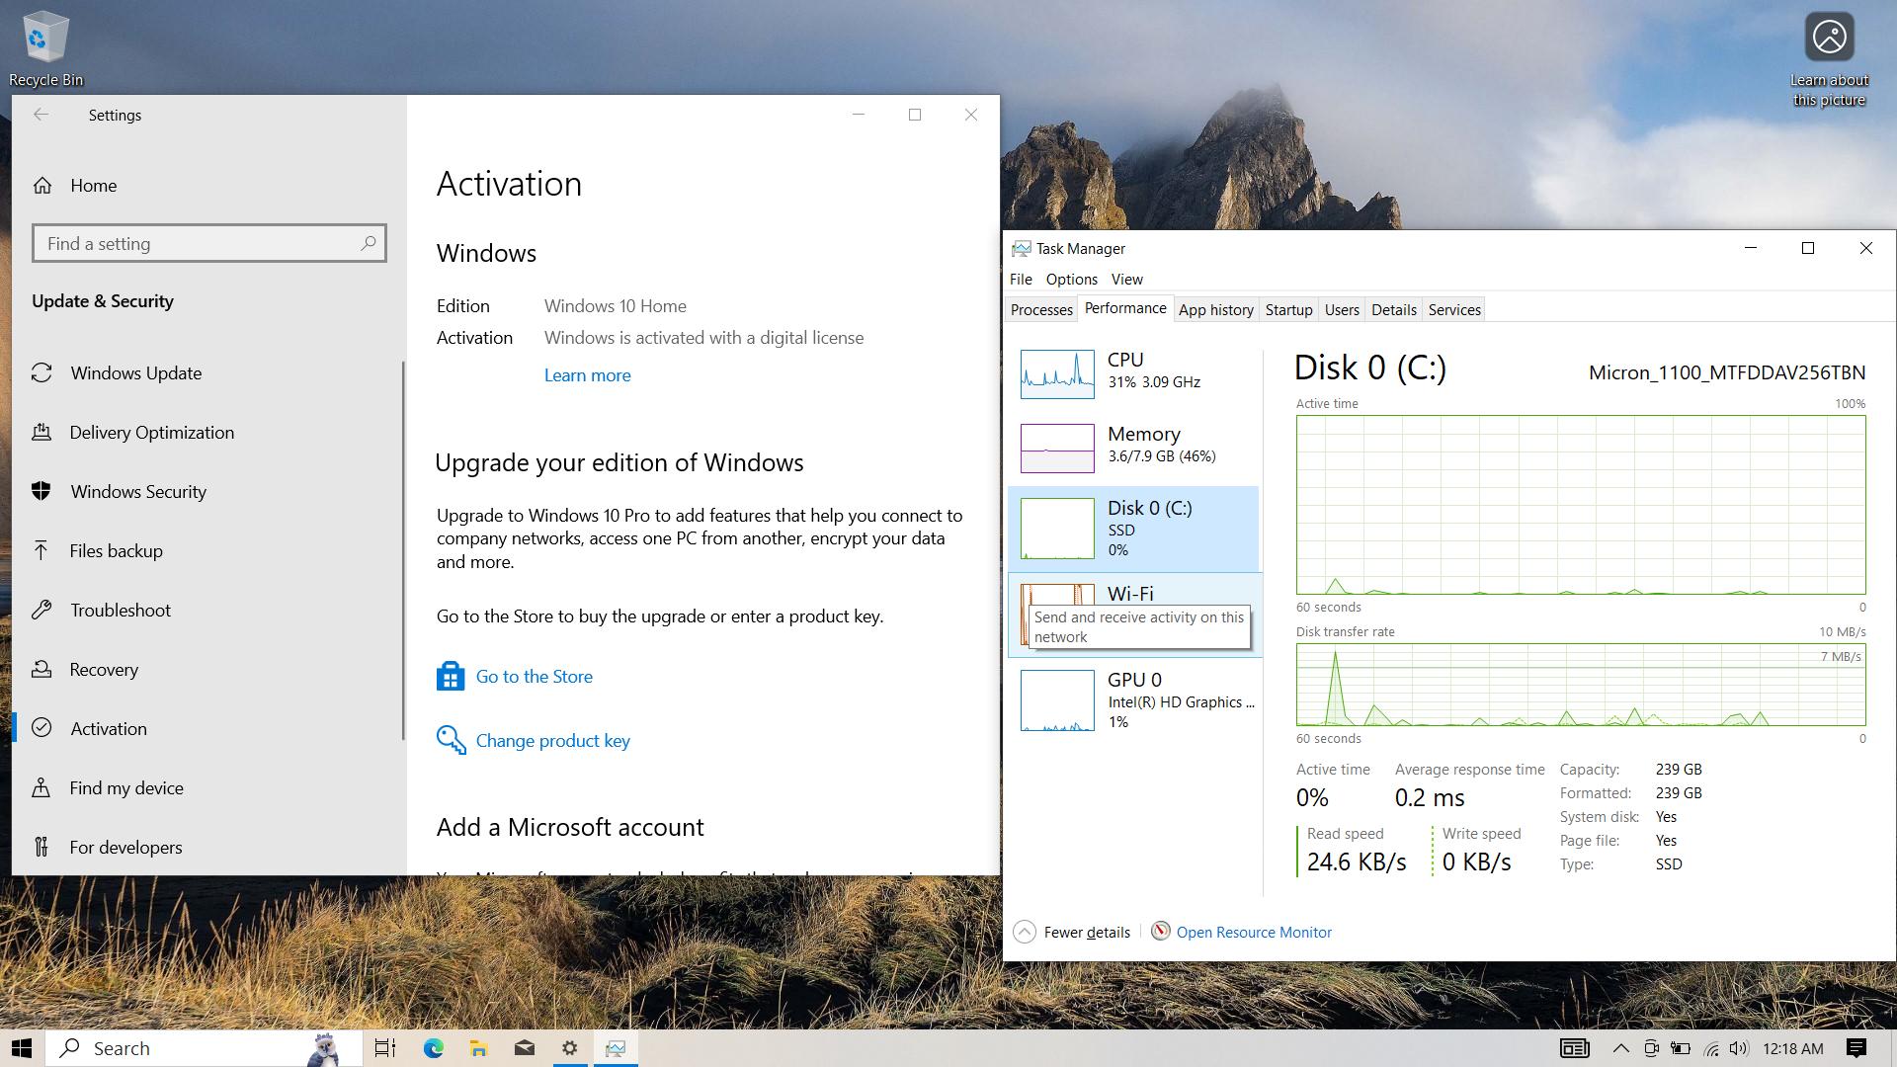1897x1067 pixels.
Task: Open the Action Center notifications icon
Action: click(1856, 1048)
